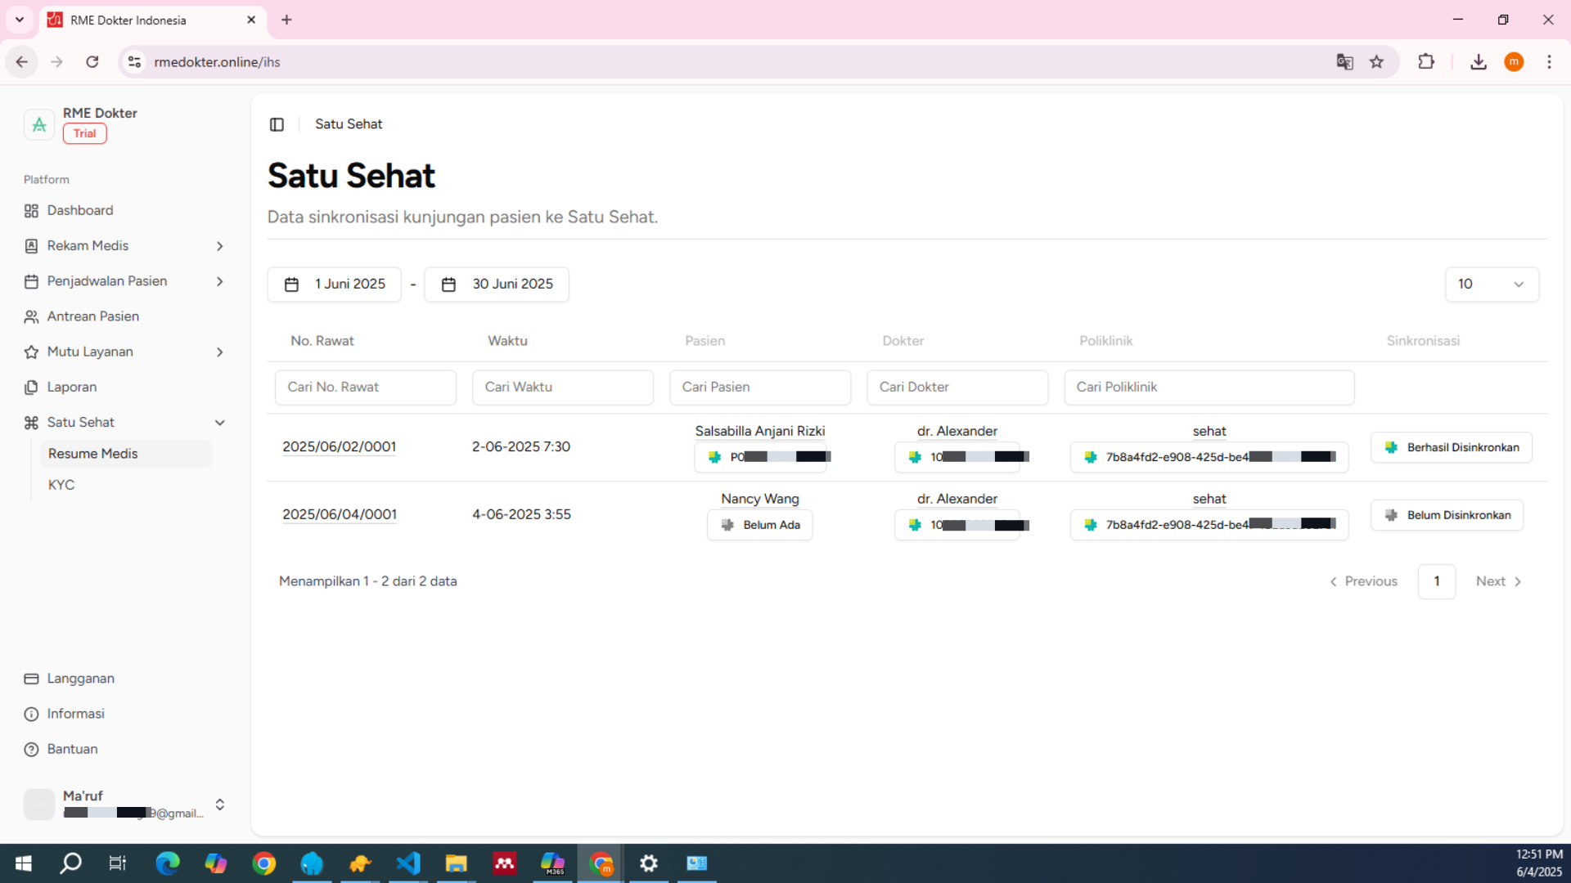The width and height of the screenshot is (1571, 883).
Task: Open Chrome downloads icon
Action: click(x=1478, y=62)
